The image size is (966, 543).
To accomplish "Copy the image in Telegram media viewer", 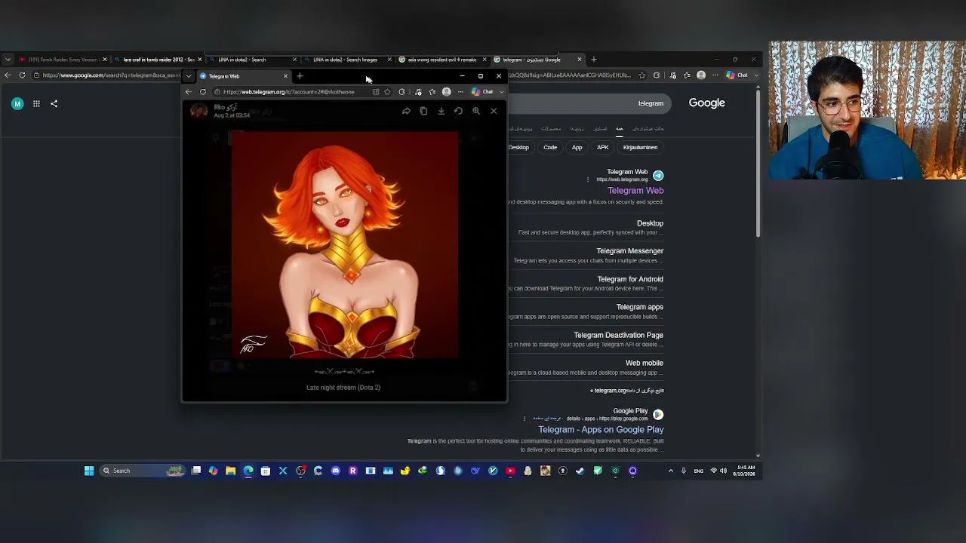I will click(x=423, y=111).
